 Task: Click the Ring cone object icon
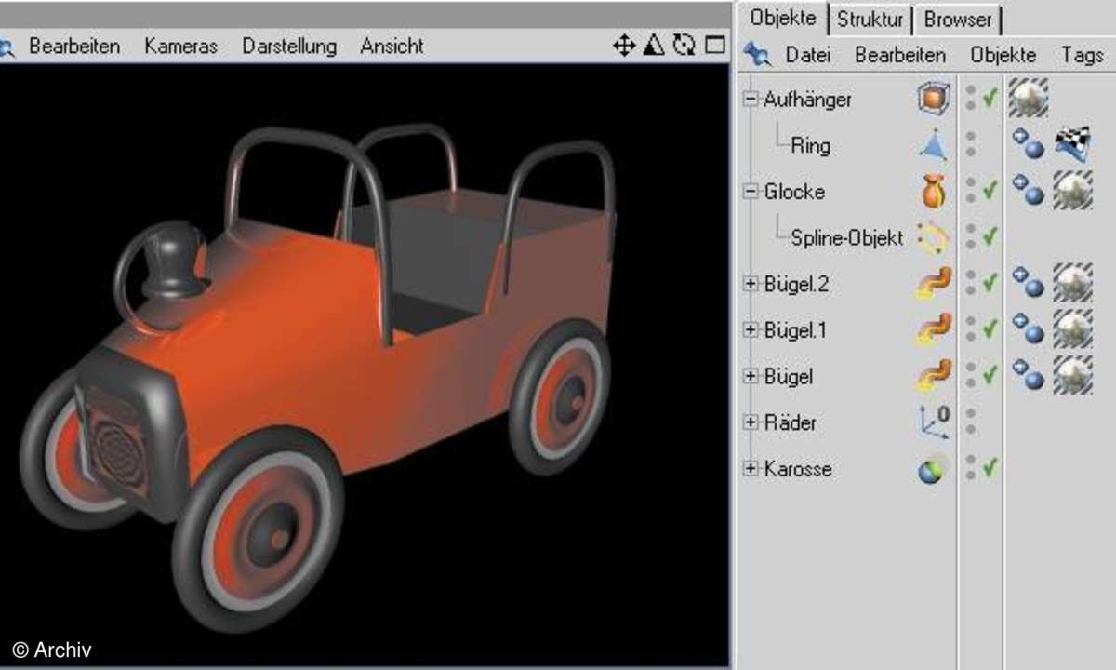[x=933, y=145]
